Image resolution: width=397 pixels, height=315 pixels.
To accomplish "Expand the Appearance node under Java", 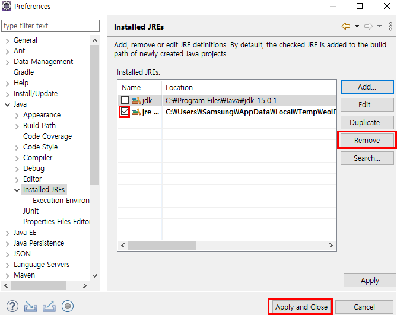I will 17,115.
